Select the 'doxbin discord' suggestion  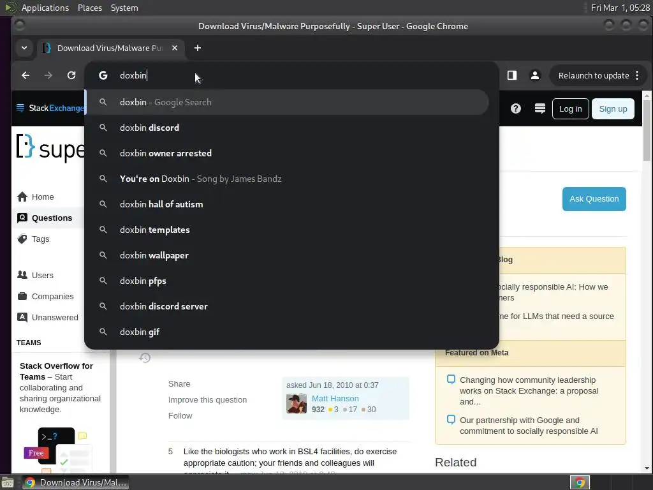click(286, 128)
